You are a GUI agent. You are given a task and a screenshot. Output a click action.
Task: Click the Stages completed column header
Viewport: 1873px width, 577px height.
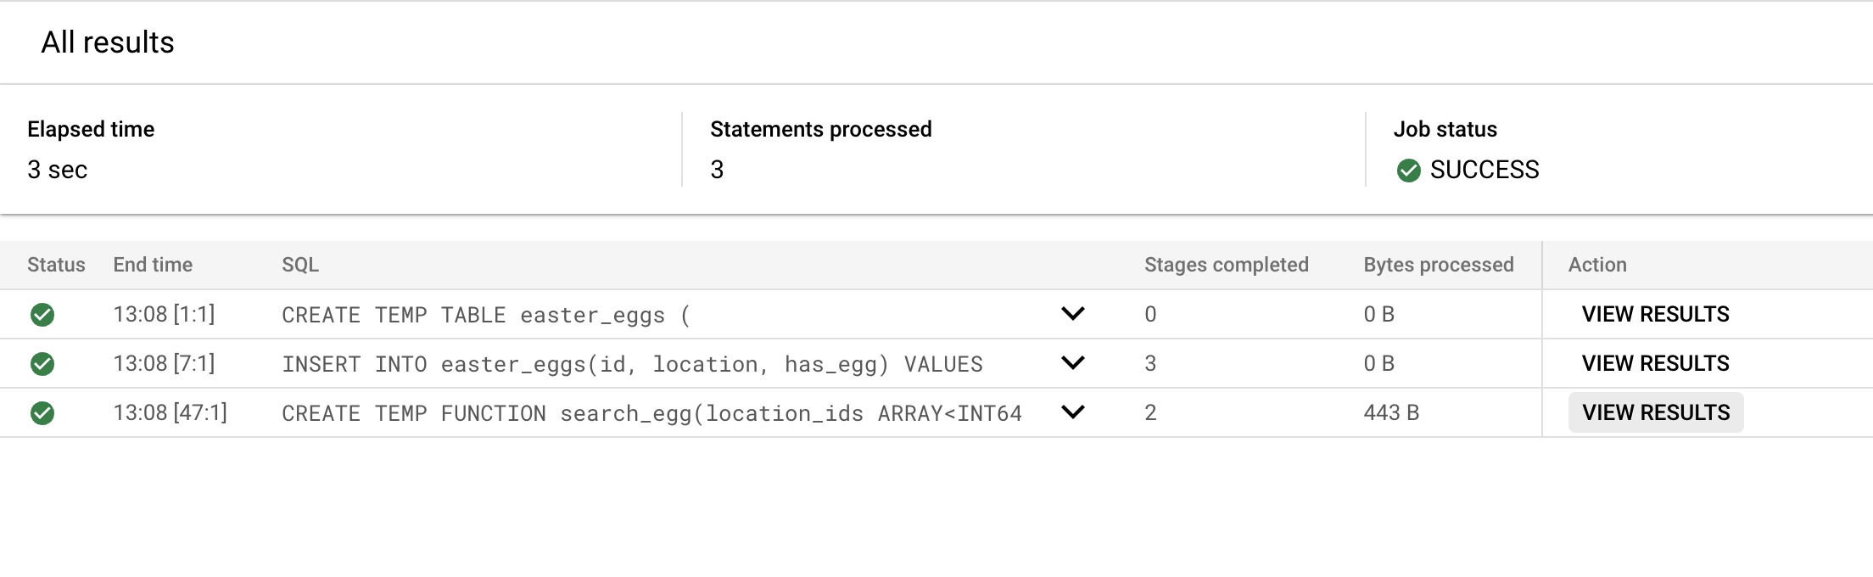pos(1226,265)
